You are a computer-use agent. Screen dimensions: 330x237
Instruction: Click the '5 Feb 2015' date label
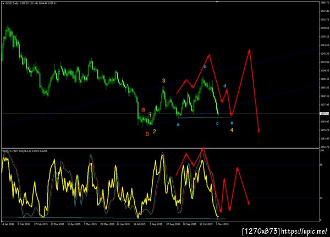click(x=24, y=224)
